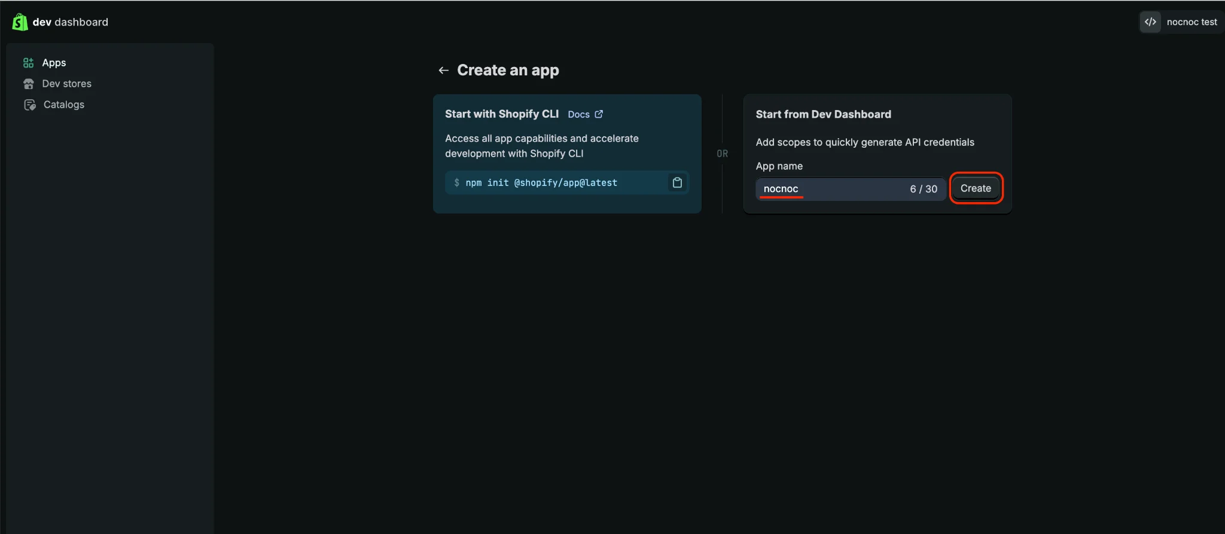
Task: Click the Start with Shopify CLI heading
Action: pyautogui.click(x=501, y=114)
